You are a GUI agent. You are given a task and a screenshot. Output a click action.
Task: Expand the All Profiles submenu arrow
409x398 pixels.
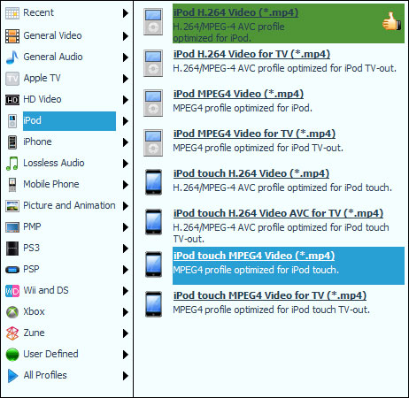126,376
